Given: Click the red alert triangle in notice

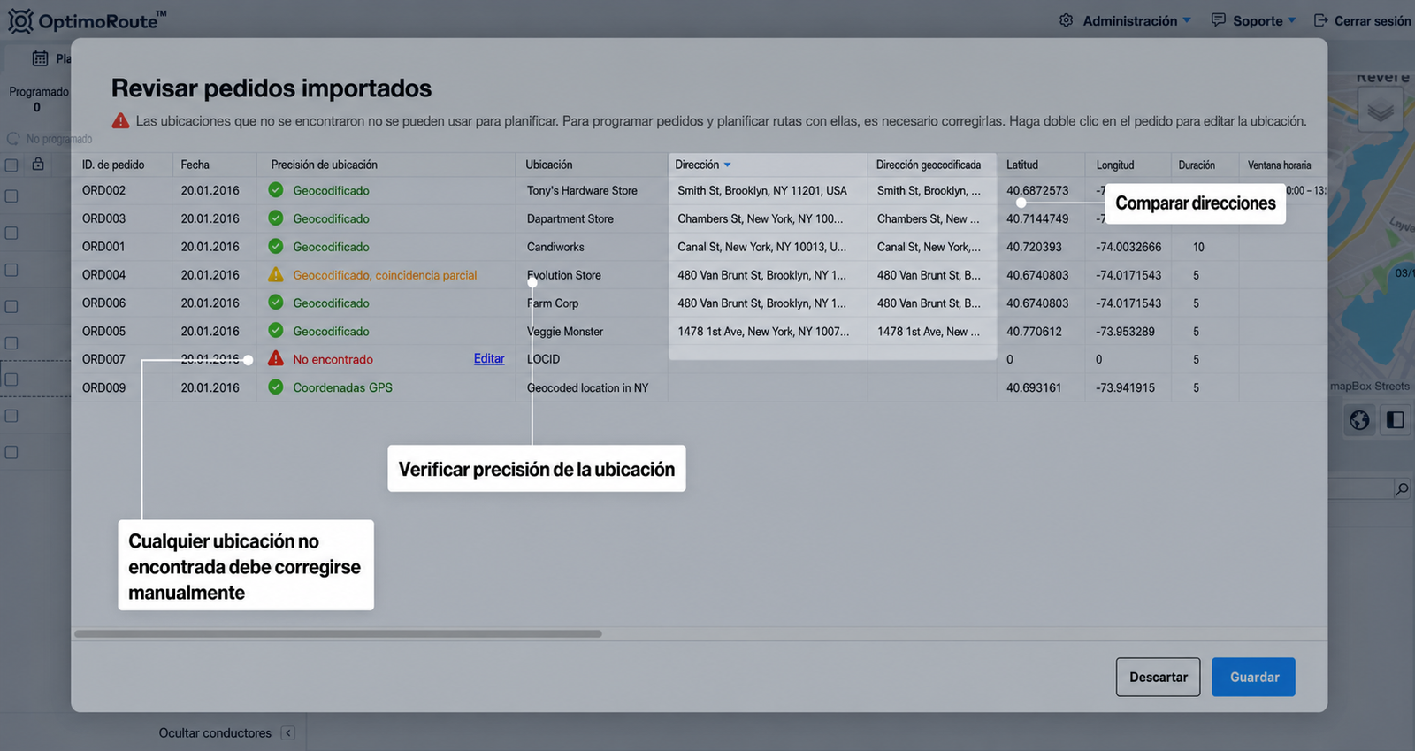Looking at the screenshot, I should click(120, 120).
